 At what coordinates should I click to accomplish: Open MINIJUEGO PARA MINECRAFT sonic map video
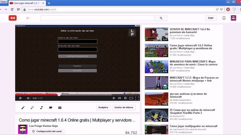click(x=194, y=63)
